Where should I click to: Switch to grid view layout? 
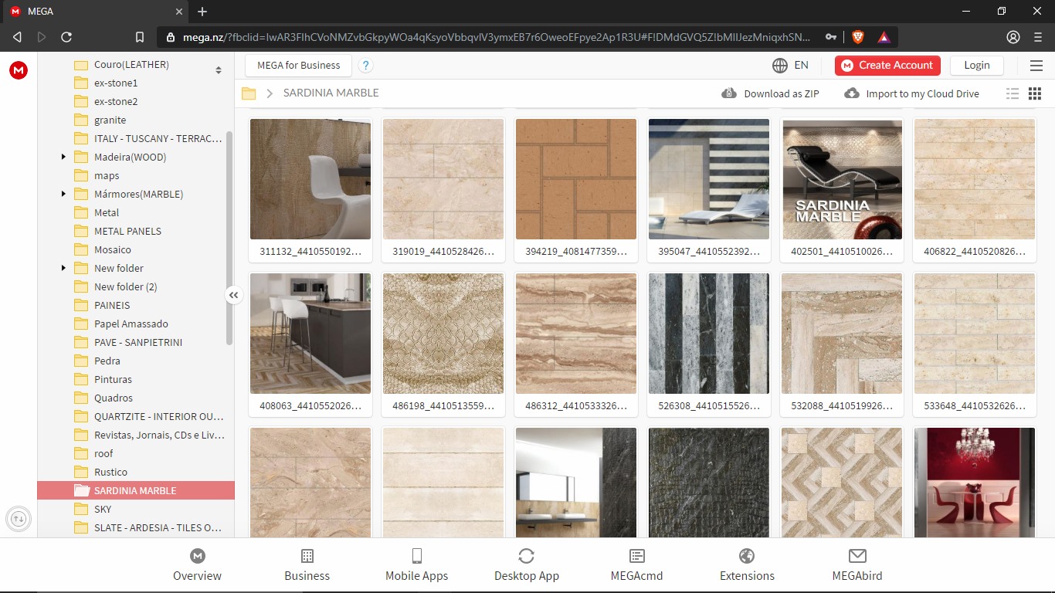[x=1034, y=93]
